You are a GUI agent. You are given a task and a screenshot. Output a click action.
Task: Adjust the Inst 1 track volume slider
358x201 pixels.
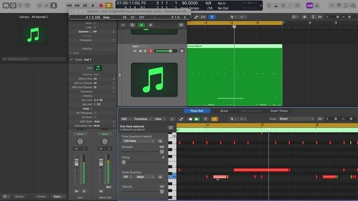pyautogui.click(x=166, y=51)
